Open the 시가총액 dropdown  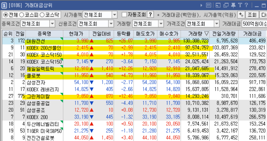pos(114,15)
